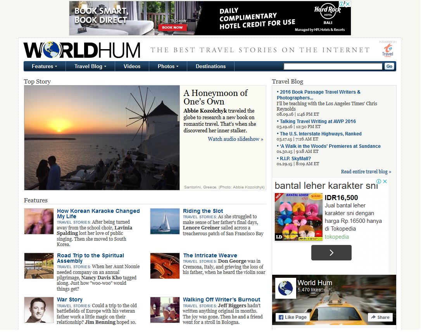Screen dimensions: 421x332
Task: Click the Facebook Share button
Action: point(380,317)
